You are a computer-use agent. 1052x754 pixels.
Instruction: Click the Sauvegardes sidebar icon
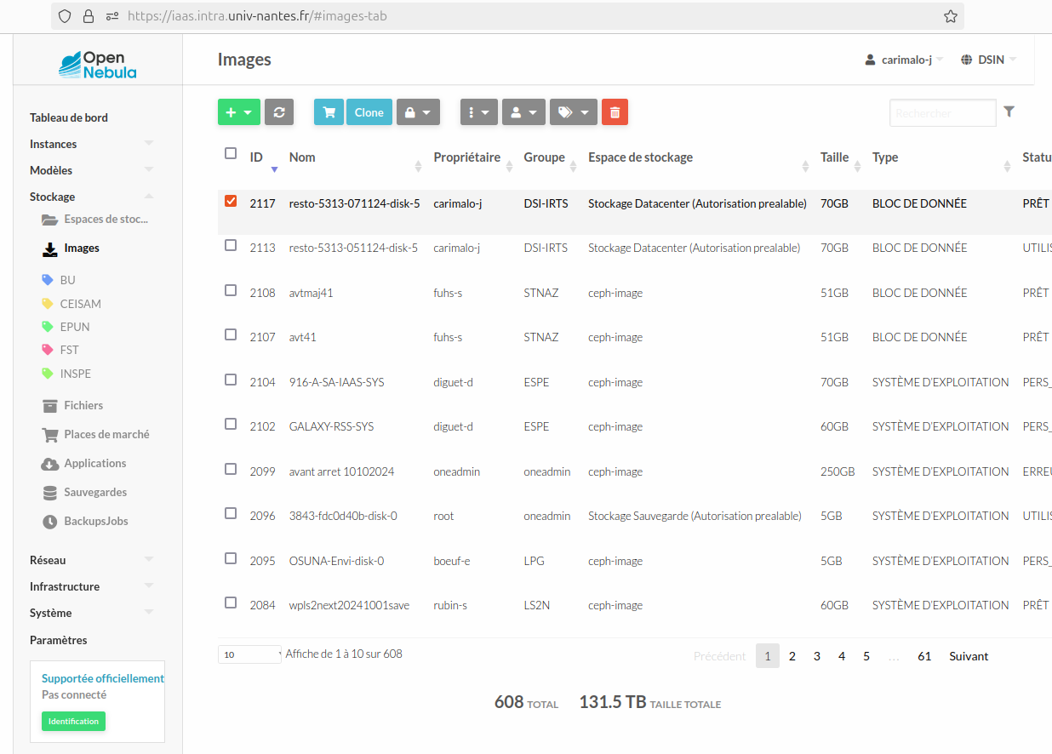[x=50, y=492]
